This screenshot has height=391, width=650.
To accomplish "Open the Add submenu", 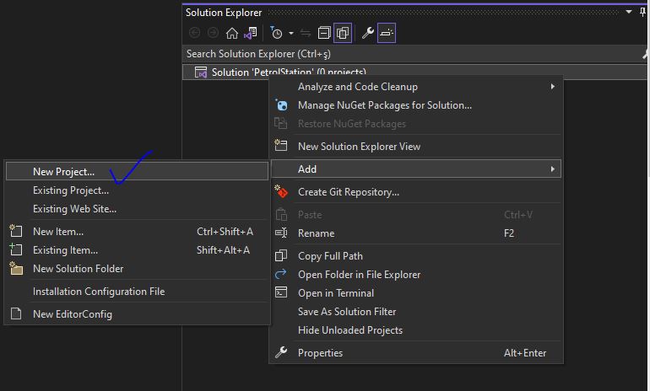I will tap(416, 169).
